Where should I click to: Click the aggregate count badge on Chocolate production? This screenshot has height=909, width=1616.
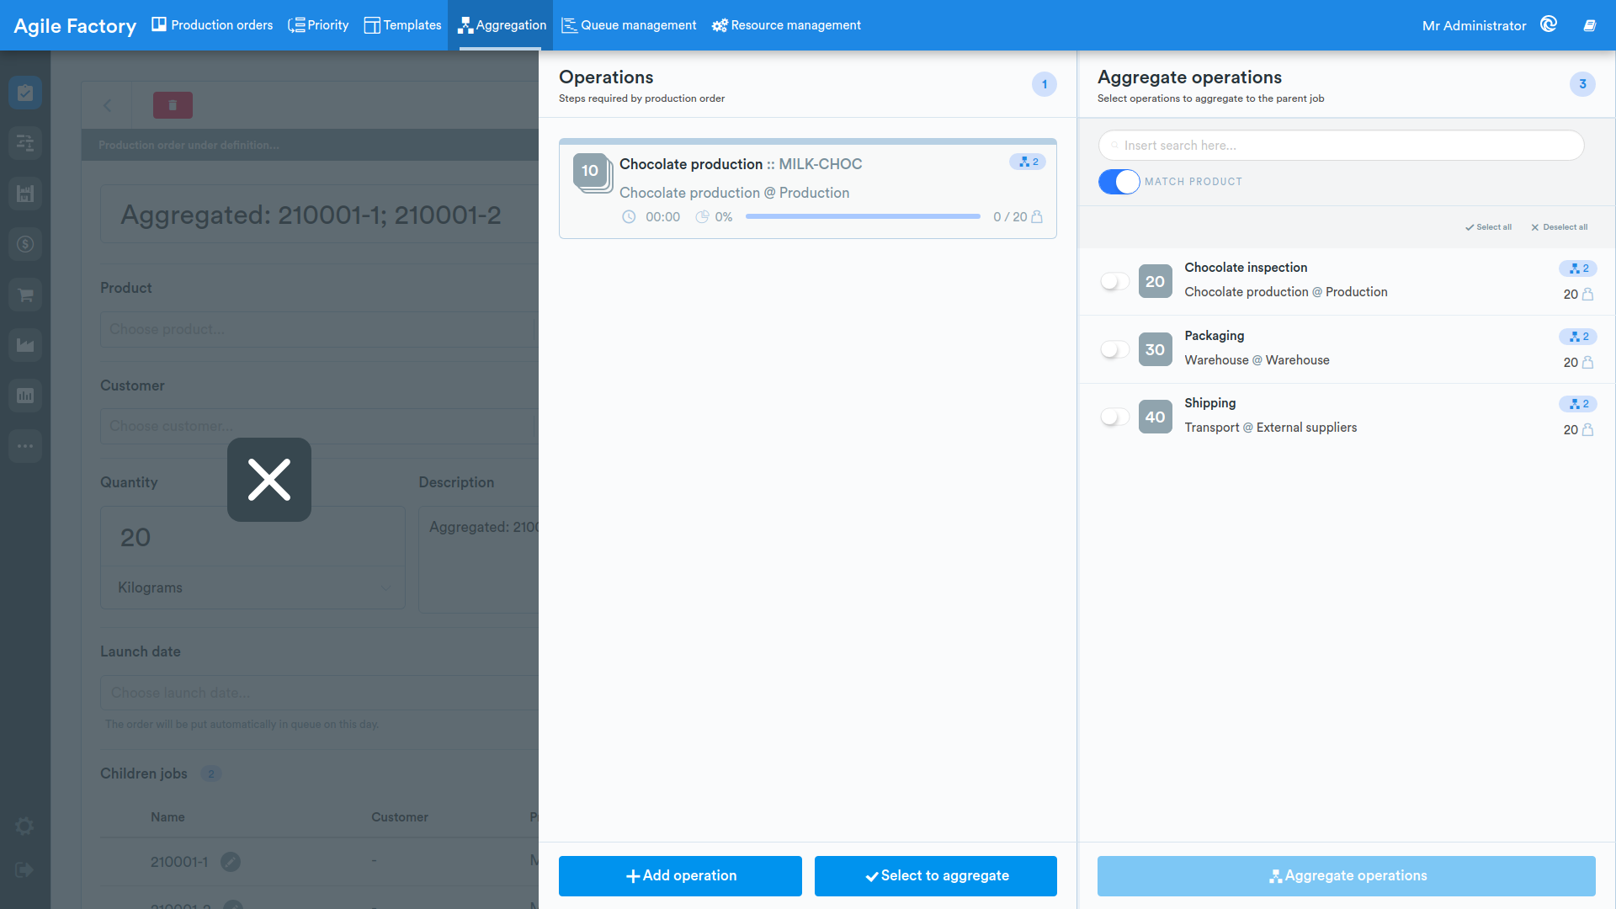pyautogui.click(x=1028, y=162)
